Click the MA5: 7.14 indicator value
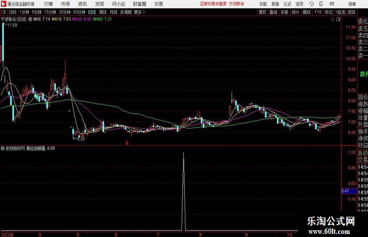The width and height of the screenshot is (368, 237). click(42, 19)
